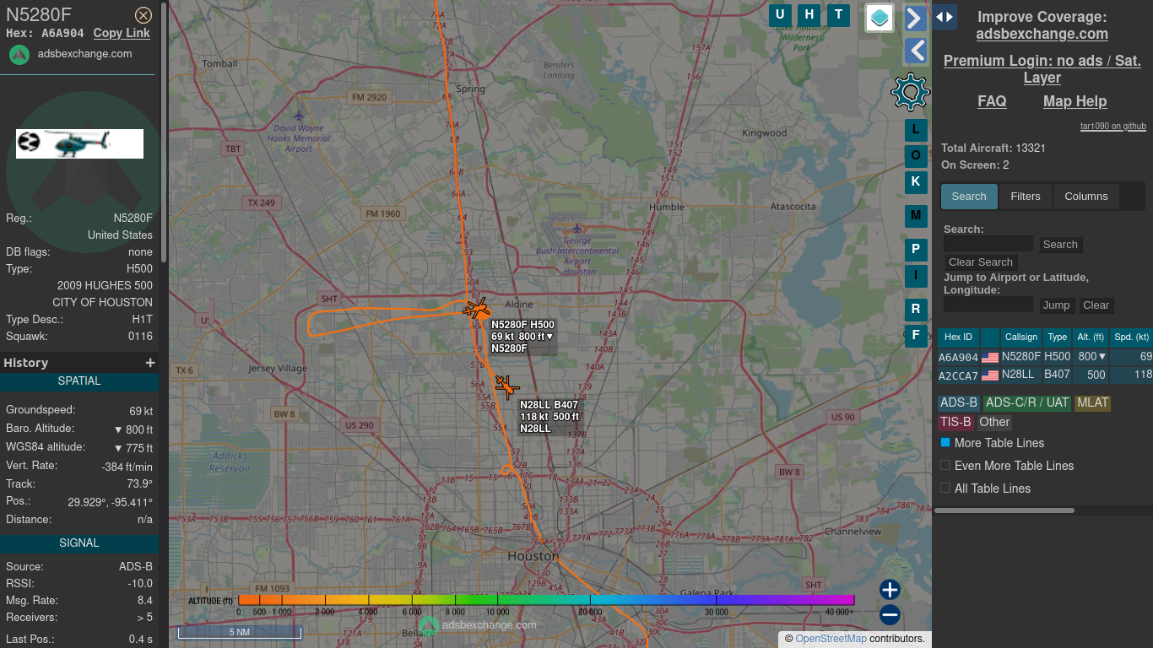Toggle the I map button

tap(916, 276)
